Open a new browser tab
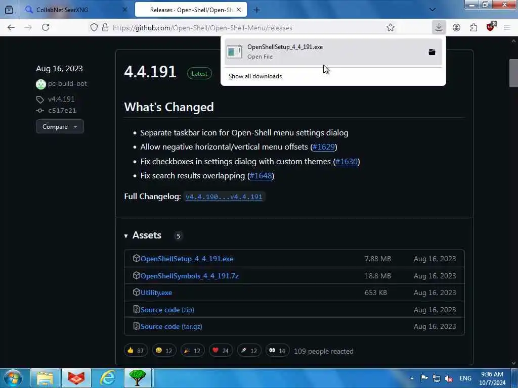Viewport: 518px width, 388px height. coord(256,10)
